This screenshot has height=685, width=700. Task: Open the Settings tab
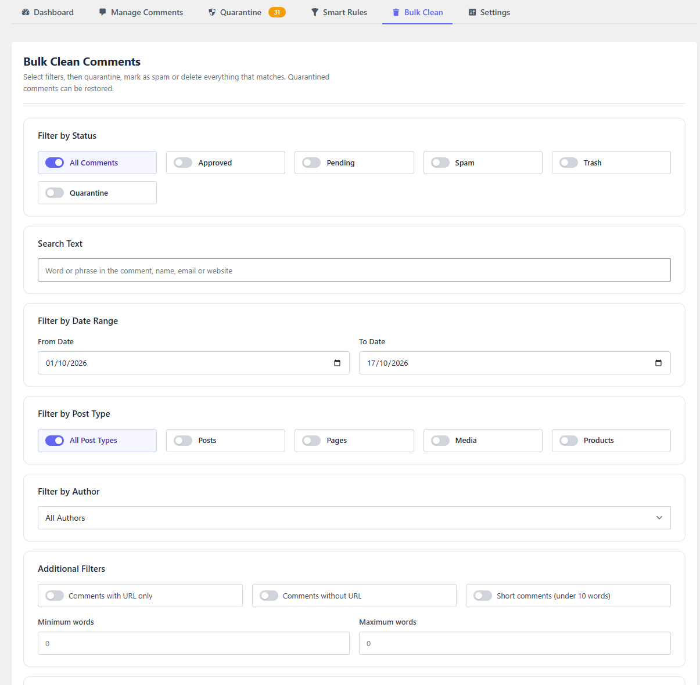tap(489, 12)
